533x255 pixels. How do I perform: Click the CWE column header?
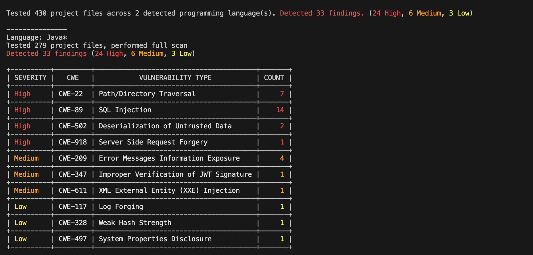click(x=72, y=78)
